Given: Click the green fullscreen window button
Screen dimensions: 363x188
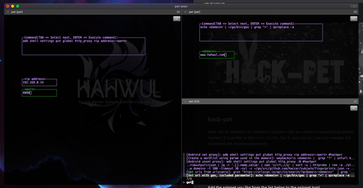Looking at the screenshot, I should (18, 6).
